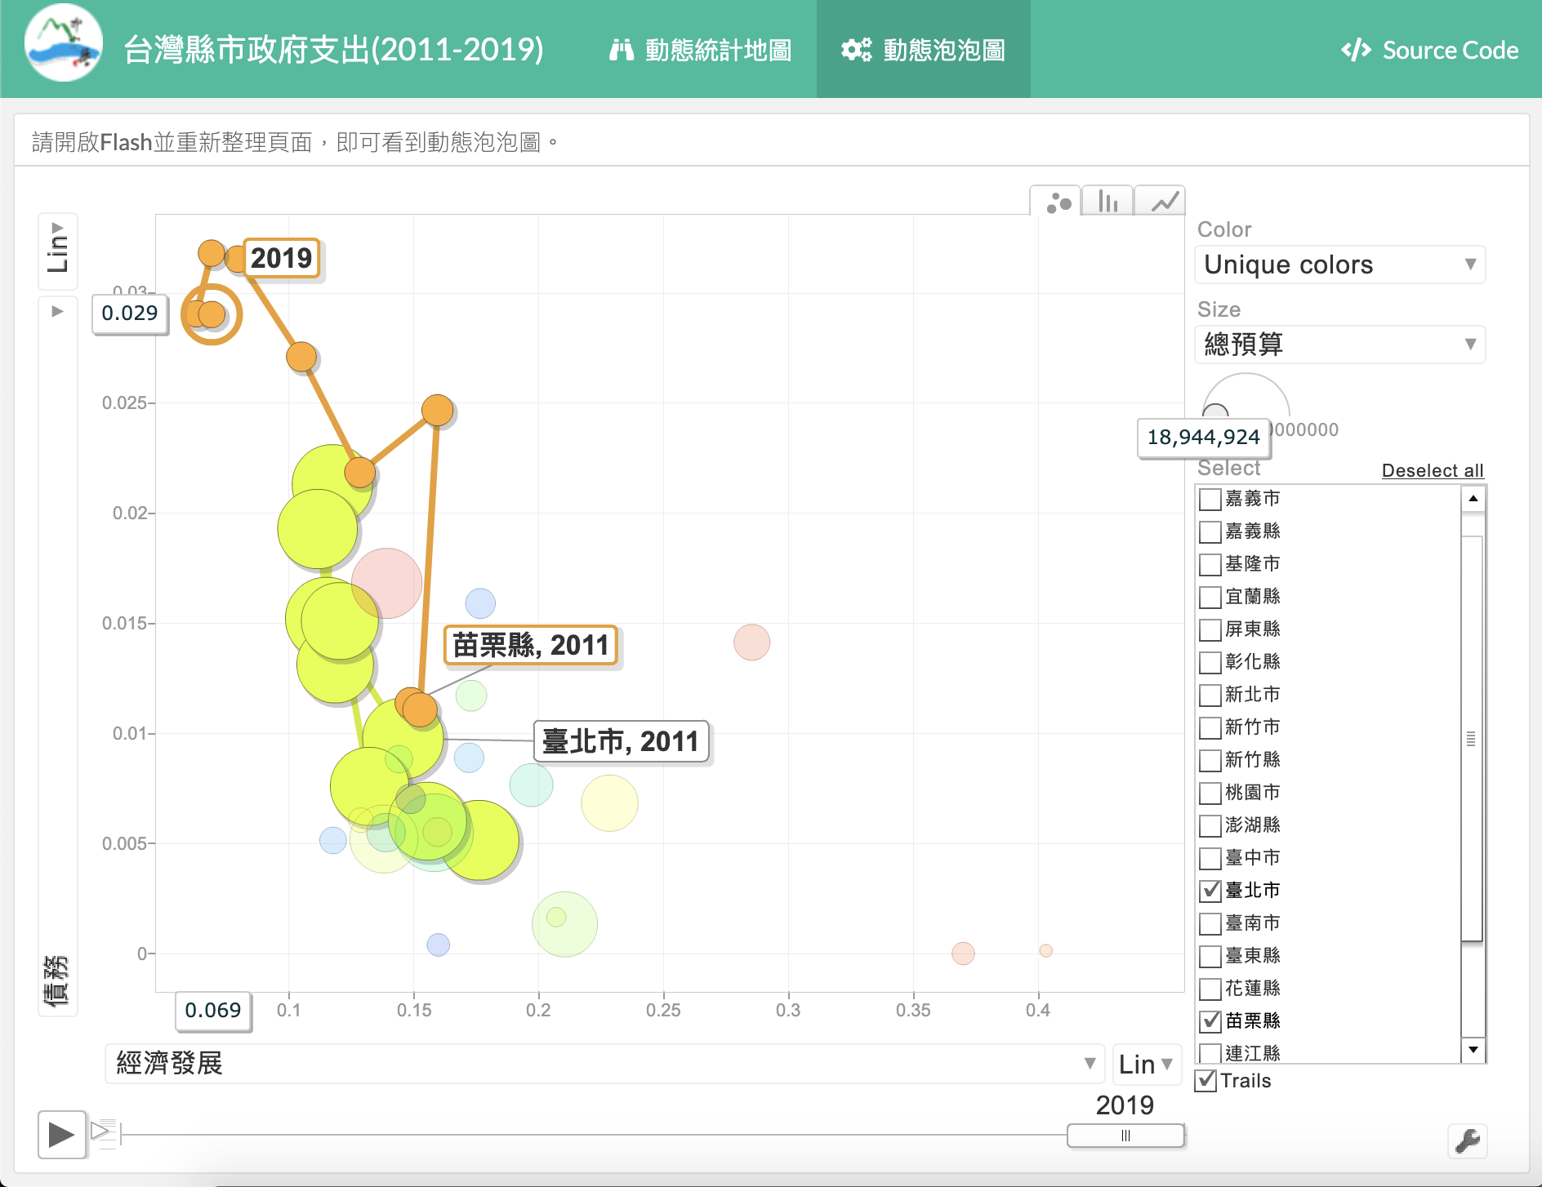Click the 臺北市, 2011 bubble label
The height and width of the screenshot is (1187, 1542).
pos(621,741)
